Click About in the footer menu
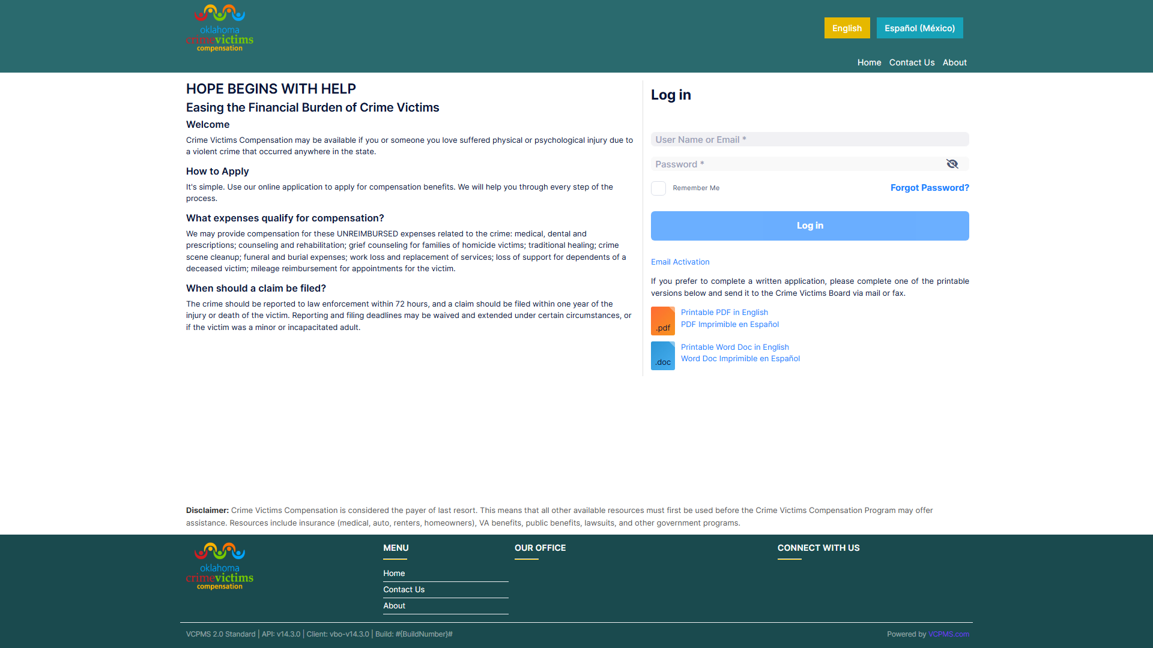Viewport: 1153px width, 648px height. point(394,605)
